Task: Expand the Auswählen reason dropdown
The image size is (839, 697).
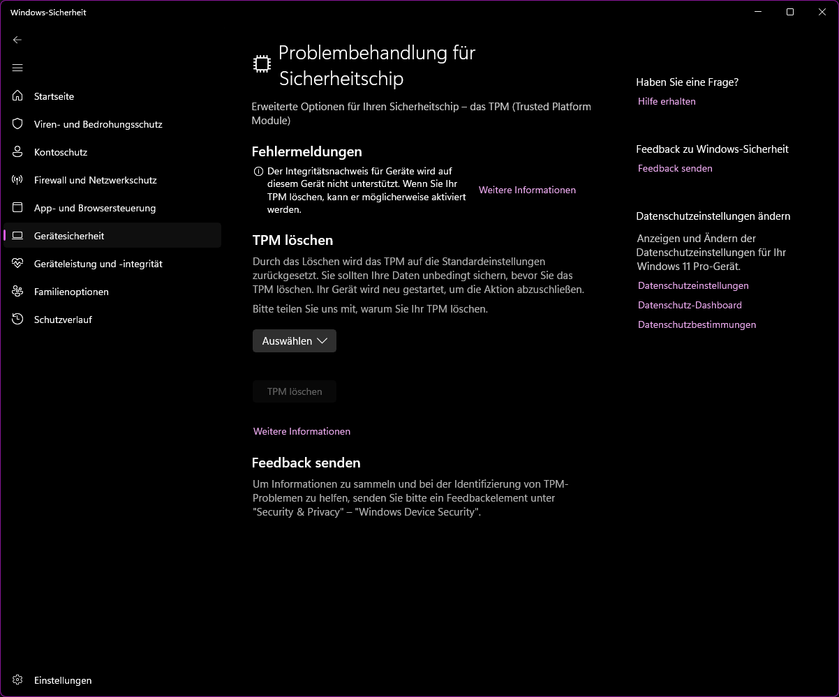Action: (x=294, y=341)
